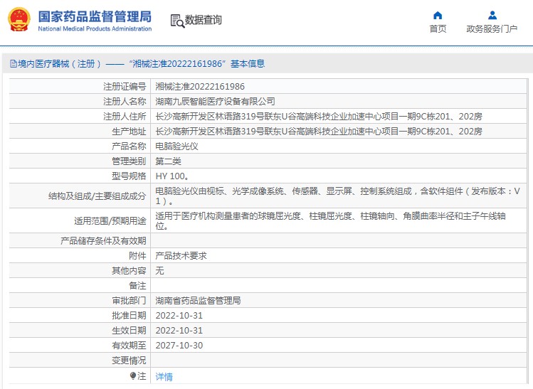Go to 首页 text link
This screenshot has width=533, height=389.
tap(438, 29)
